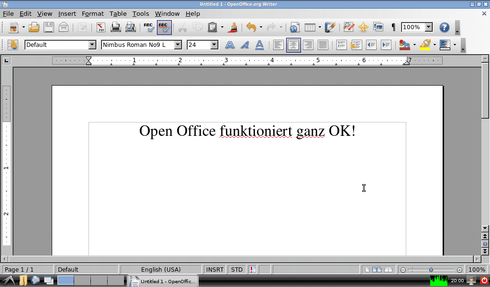Toggle Bold formatting
The image size is (490, 287).
(x=230, y=45)
